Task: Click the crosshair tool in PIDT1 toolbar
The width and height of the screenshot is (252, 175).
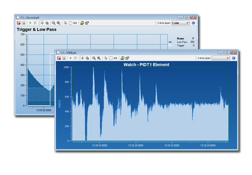Action: pos(82,58)
